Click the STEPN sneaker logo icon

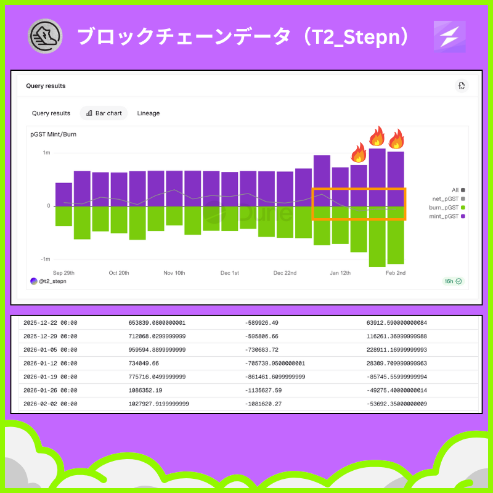[45, 36]
